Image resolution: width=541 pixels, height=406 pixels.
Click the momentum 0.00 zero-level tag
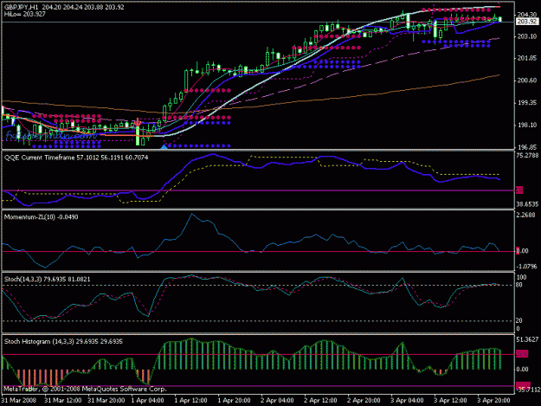[x=522, y=251]
